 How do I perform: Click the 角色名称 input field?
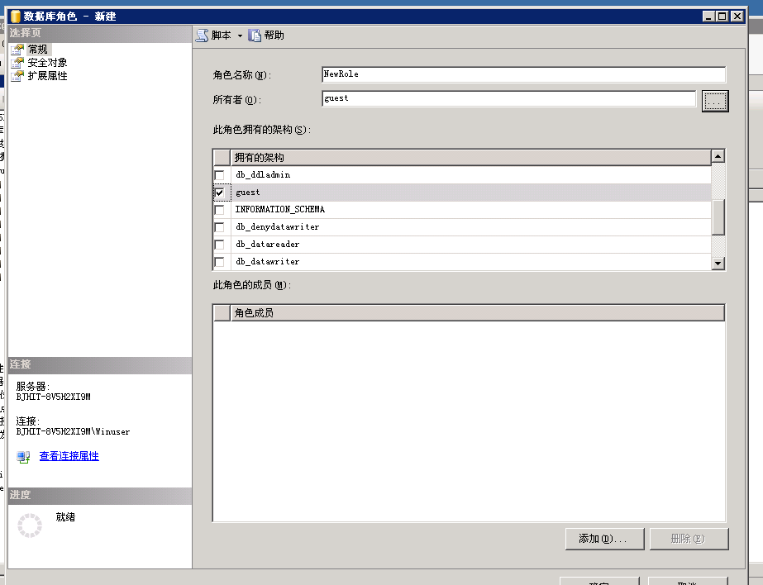523,74
